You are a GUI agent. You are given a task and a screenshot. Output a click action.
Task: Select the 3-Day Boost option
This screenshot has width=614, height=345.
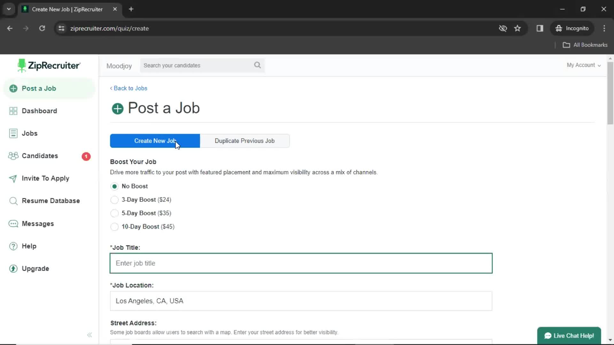[x=114, y=199]
